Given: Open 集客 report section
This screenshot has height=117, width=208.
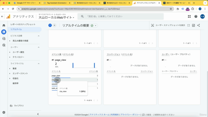Looking at the screenshot, I should click(15, 69).
